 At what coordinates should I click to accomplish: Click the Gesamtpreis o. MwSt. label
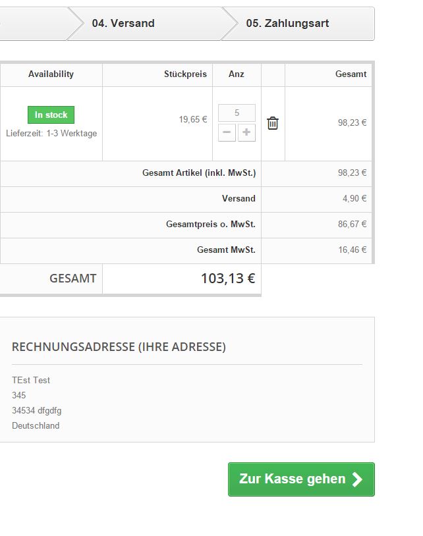(x=210, y=225)
